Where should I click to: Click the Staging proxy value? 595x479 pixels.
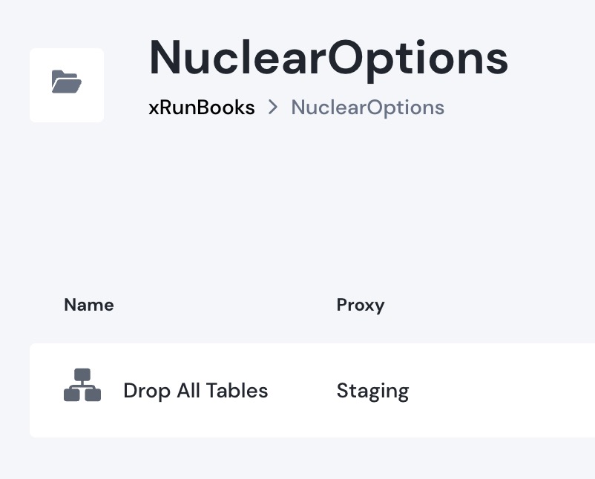(372, 391)
